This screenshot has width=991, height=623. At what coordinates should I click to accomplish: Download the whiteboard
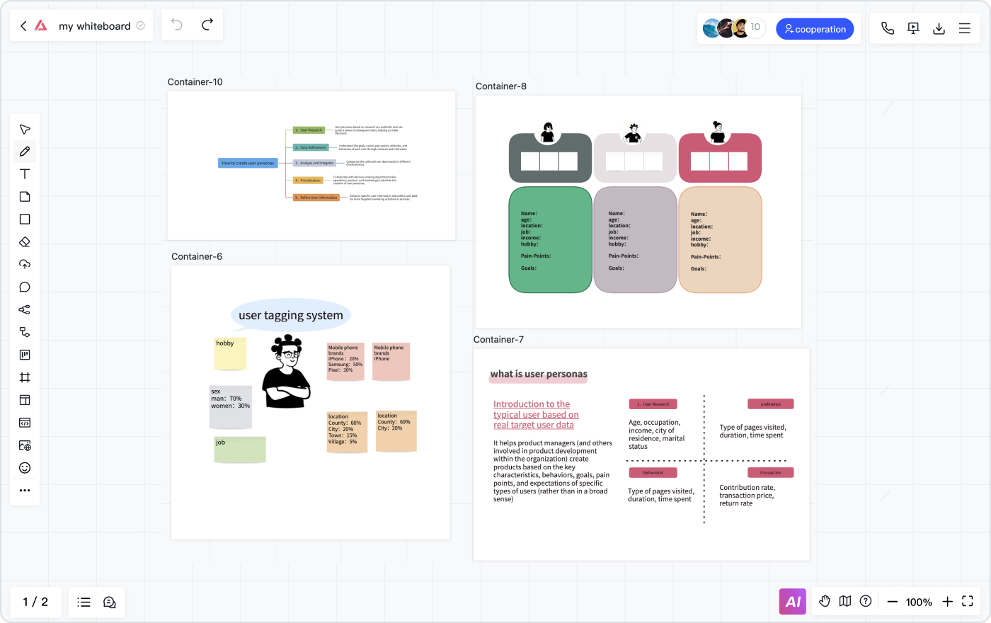tap(939, 29)
